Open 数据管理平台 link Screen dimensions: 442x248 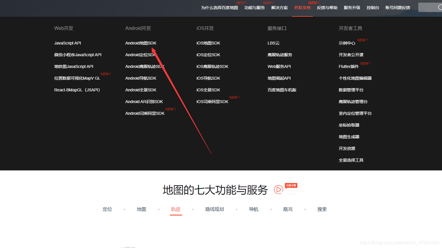coord(351,90)
